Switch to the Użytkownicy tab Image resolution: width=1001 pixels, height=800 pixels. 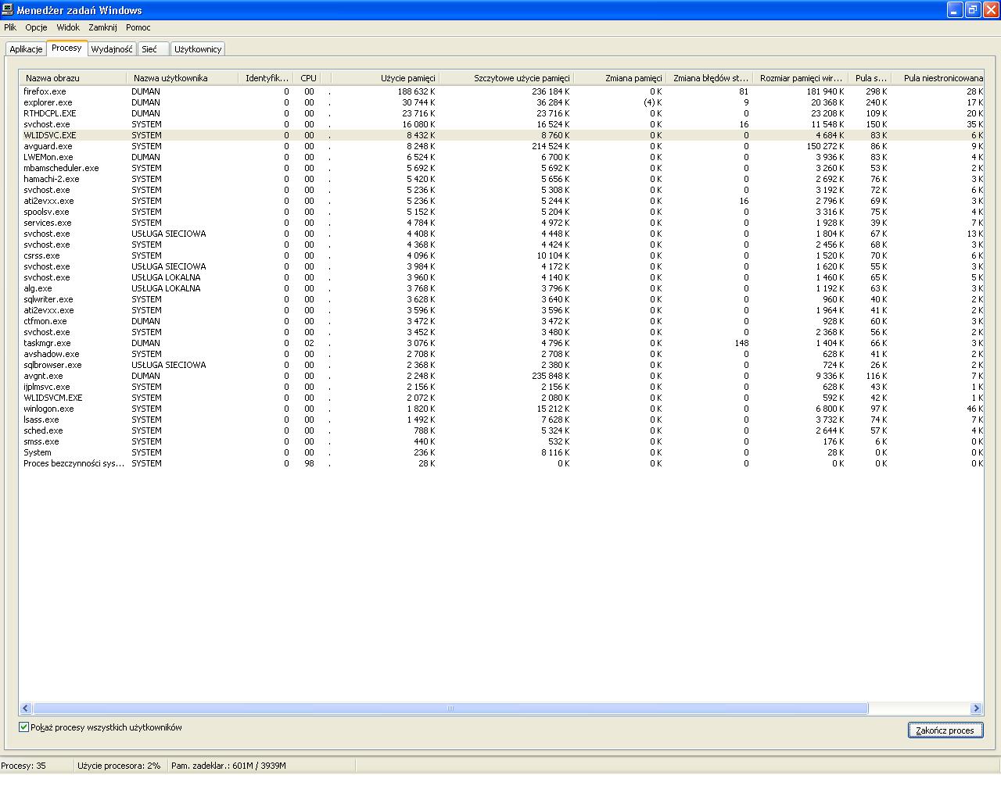[198, 49]
